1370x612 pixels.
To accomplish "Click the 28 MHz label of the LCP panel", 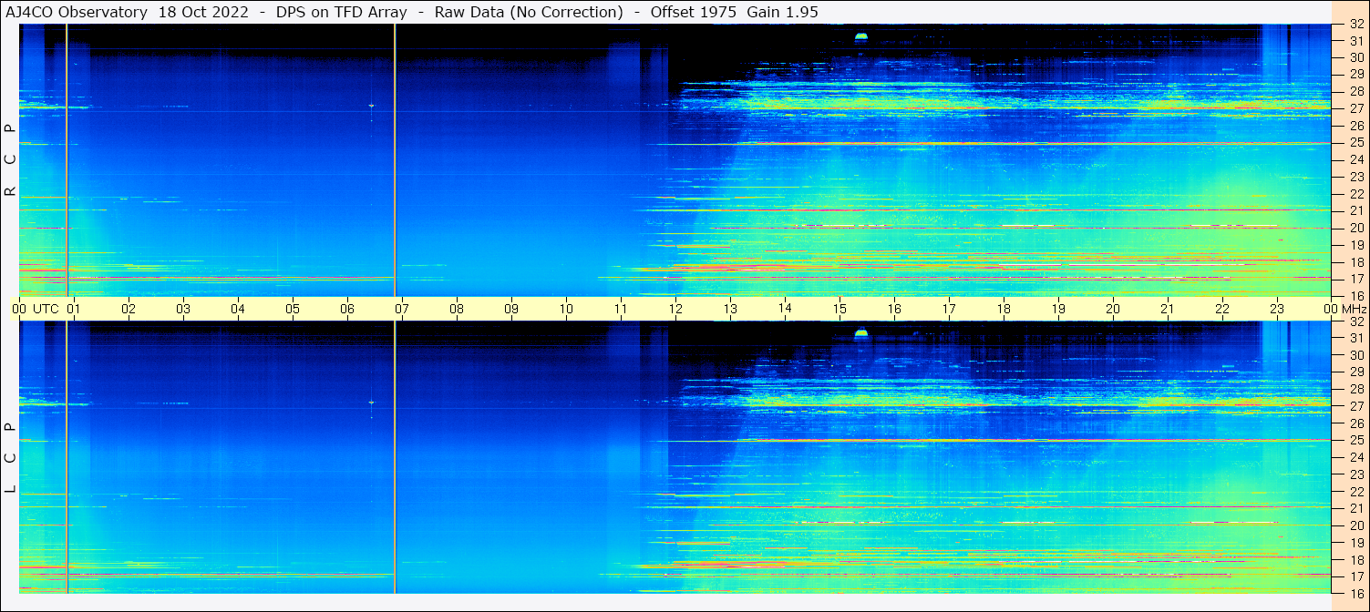I will click(x=1355, y=389).
